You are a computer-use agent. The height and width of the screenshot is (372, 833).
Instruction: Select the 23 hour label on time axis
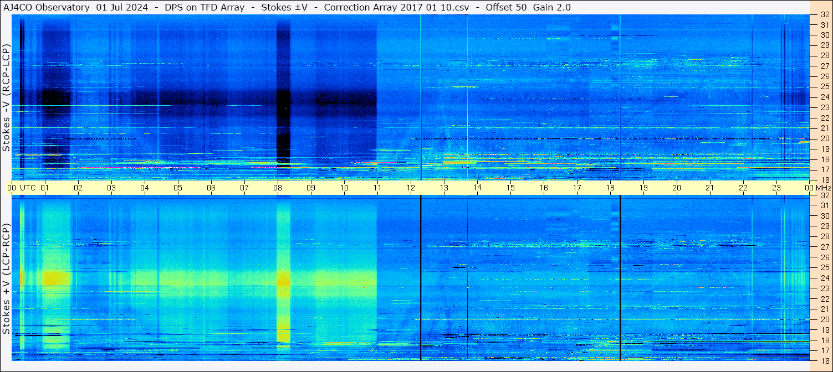776,188
